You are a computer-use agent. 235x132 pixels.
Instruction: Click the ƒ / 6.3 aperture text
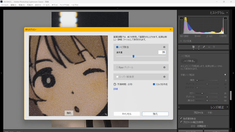pyautogui.click(x=209, y=36)
